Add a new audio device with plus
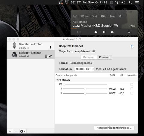The image size is (144, 136). [x=10, y=131]
